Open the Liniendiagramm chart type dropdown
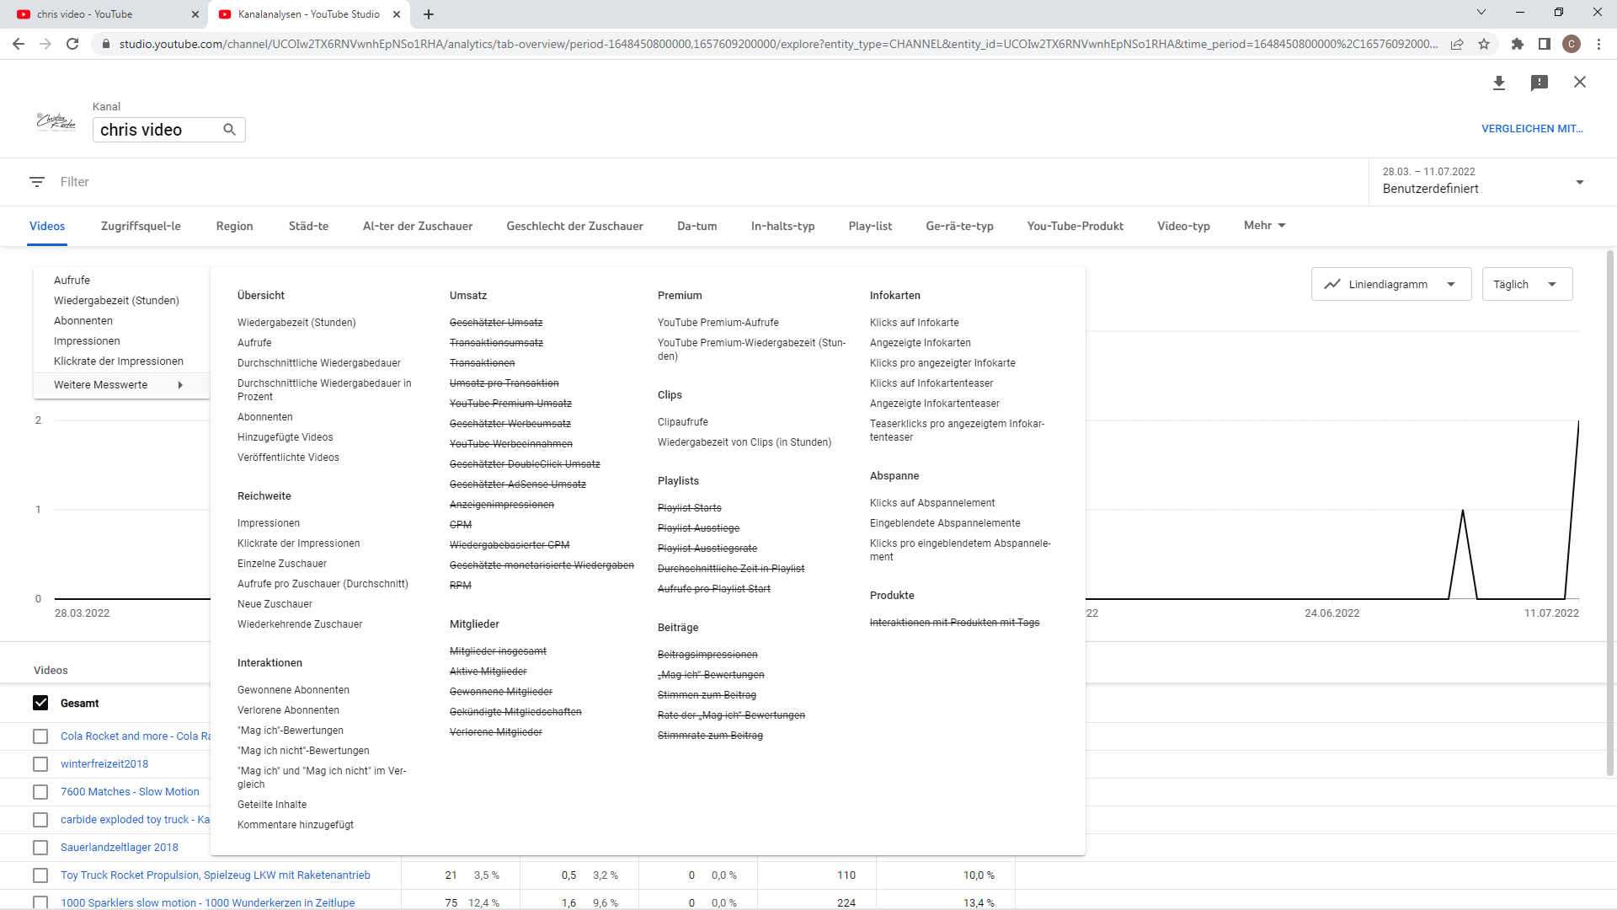Viewport: 1617px width, 910px height. click(x=1390, y=285)
